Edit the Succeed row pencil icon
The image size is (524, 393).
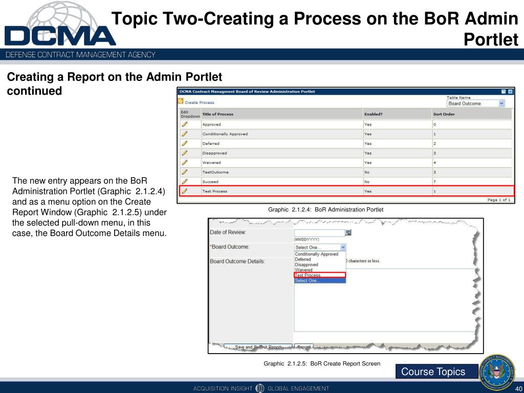click(x=184, y=182)
